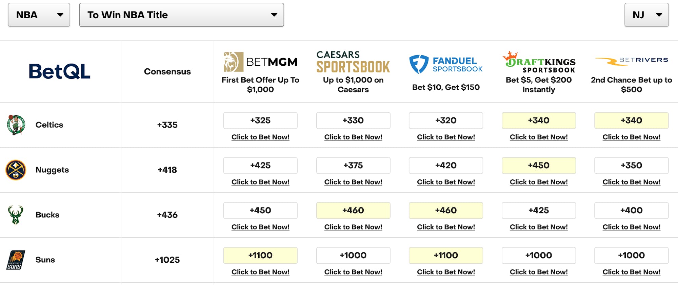Click the Caesars Sportsbook logo
The image size is (678, 285).
click(353, 62)
